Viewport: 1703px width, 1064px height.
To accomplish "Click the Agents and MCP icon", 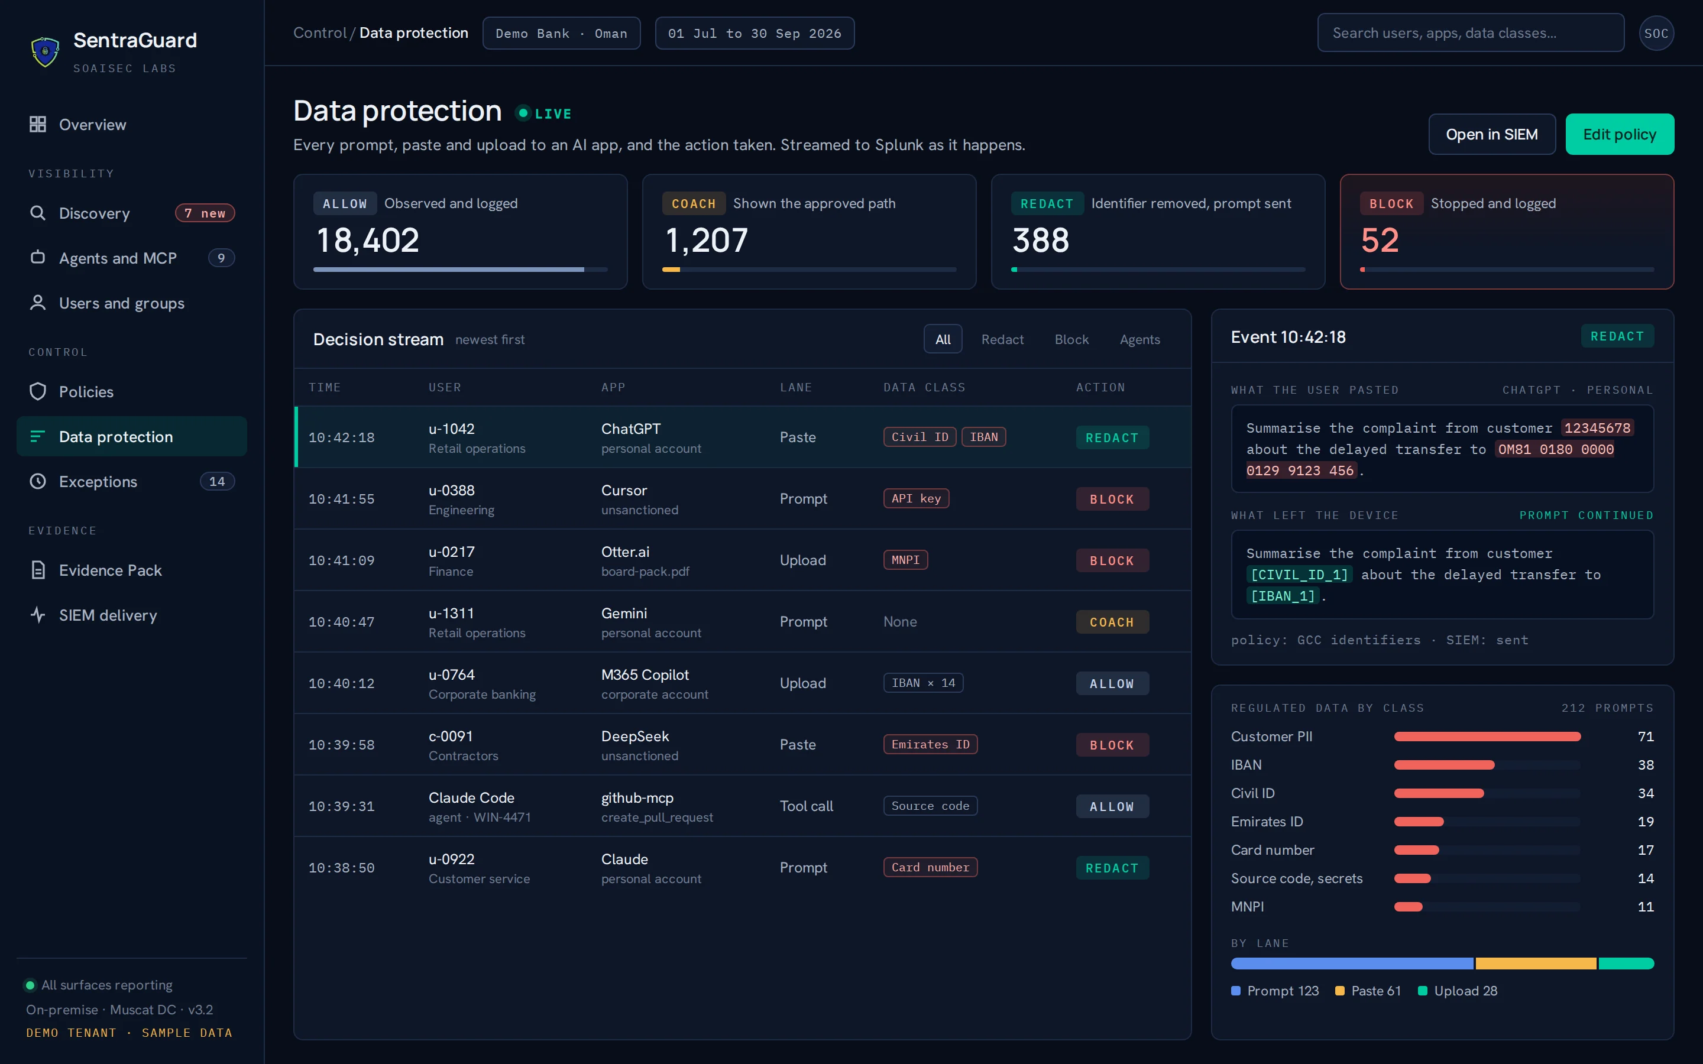I will tap(38, 258).
